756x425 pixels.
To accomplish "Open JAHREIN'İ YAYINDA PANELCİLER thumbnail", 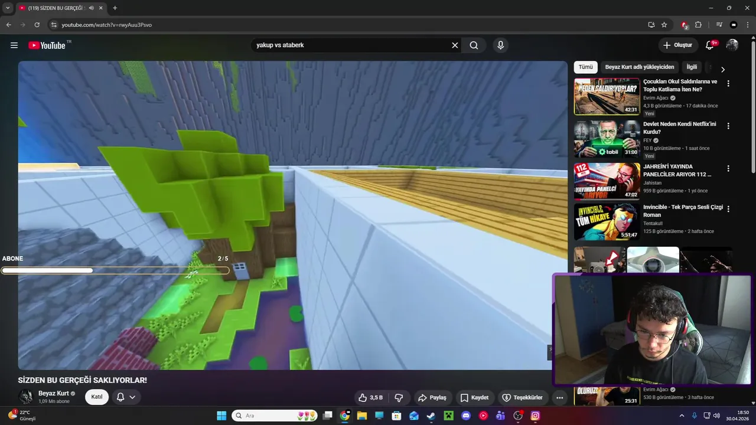I will pos(607,181).
